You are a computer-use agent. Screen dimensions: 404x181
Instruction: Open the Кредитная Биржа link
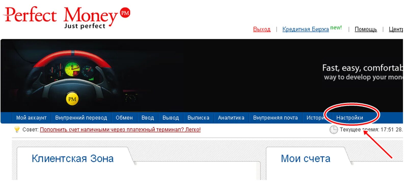[306, 29]
